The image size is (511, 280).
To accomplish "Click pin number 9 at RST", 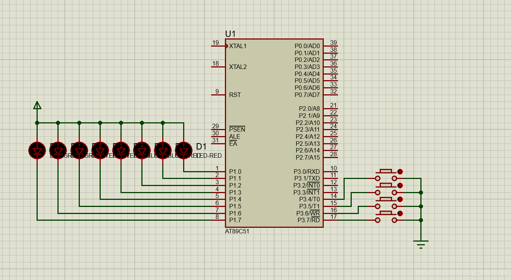I will [217, 91].
